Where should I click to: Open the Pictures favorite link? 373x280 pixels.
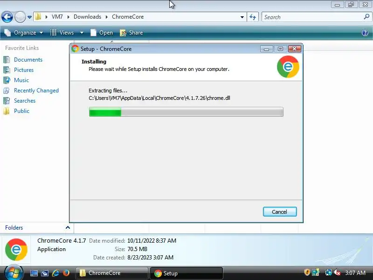coord(24,70)
